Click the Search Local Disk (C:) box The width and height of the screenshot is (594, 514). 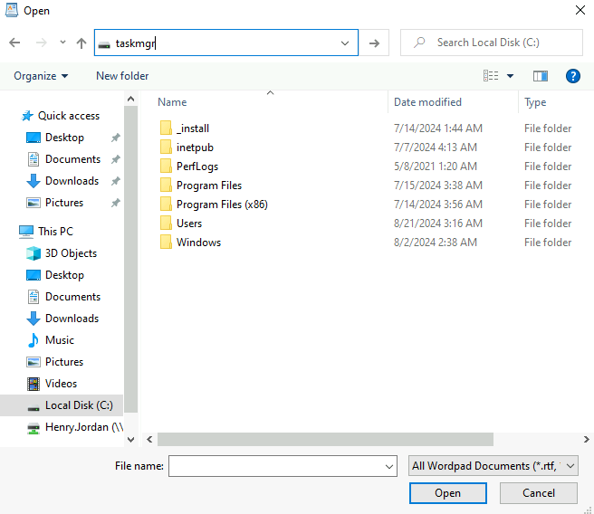492,43
